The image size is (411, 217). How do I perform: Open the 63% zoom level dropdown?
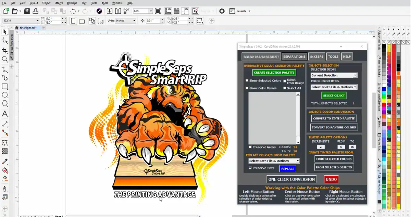[150, 11]
